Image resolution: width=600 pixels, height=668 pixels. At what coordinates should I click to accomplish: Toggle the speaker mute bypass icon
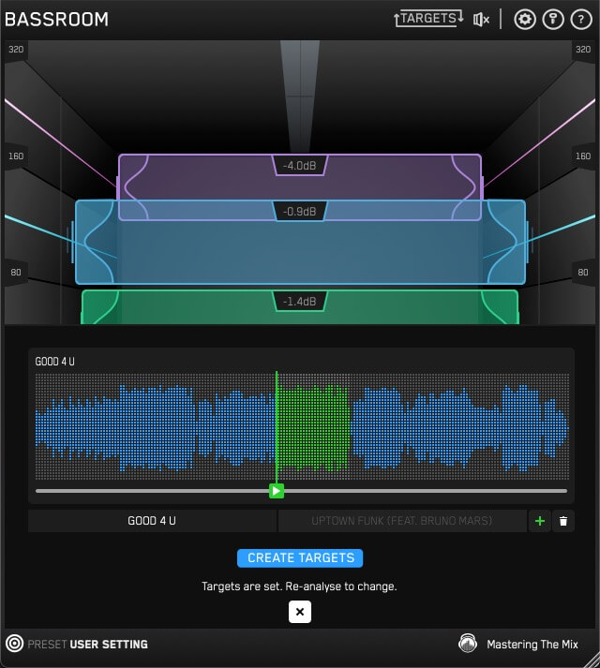pyautogui.click(x=481, y=19)
